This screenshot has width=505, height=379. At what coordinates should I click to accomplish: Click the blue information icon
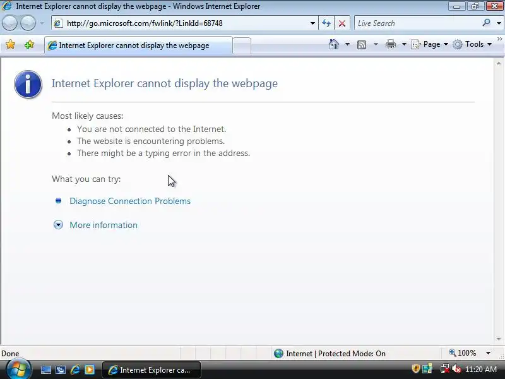tap(28, 84)
